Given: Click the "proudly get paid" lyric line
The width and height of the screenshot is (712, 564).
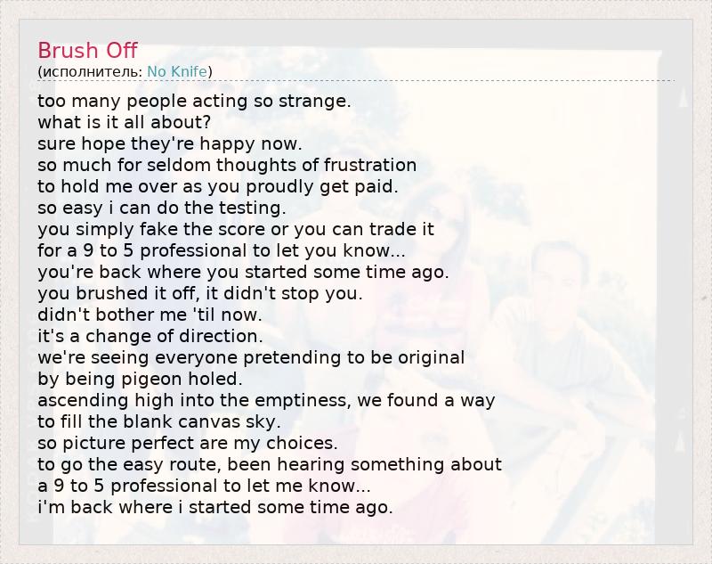Looking at the screenshot, I should 217,186.
